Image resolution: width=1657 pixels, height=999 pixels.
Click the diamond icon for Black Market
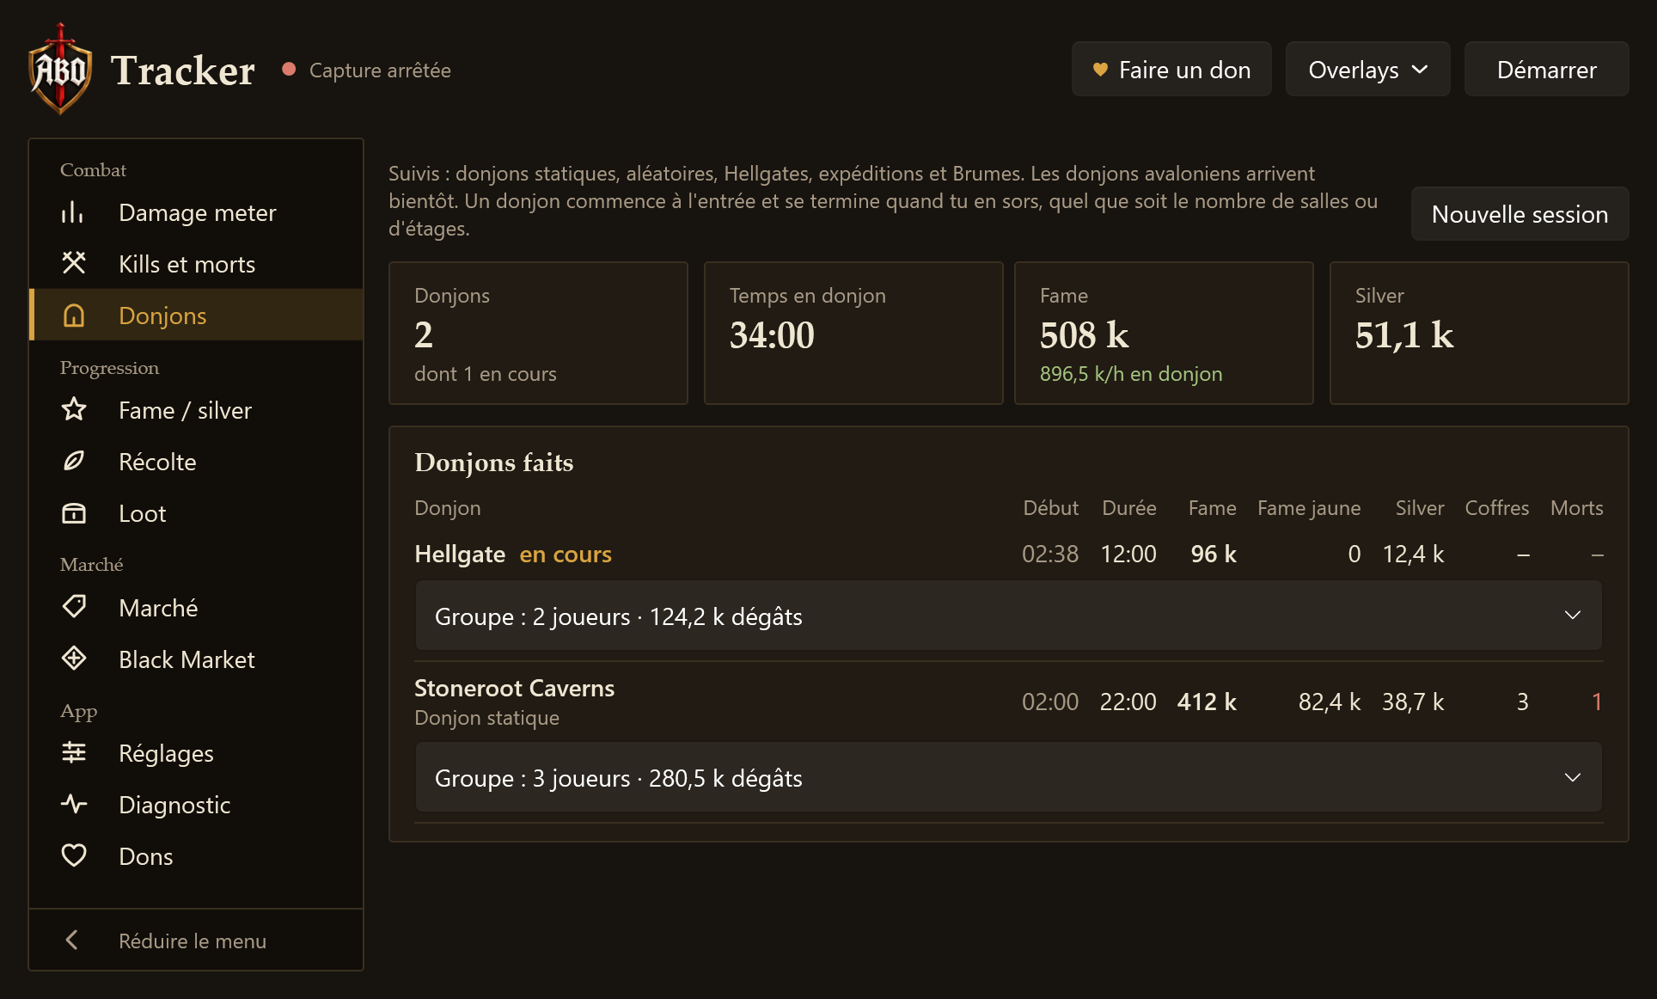pyautogui.click(x=73, y=659)
